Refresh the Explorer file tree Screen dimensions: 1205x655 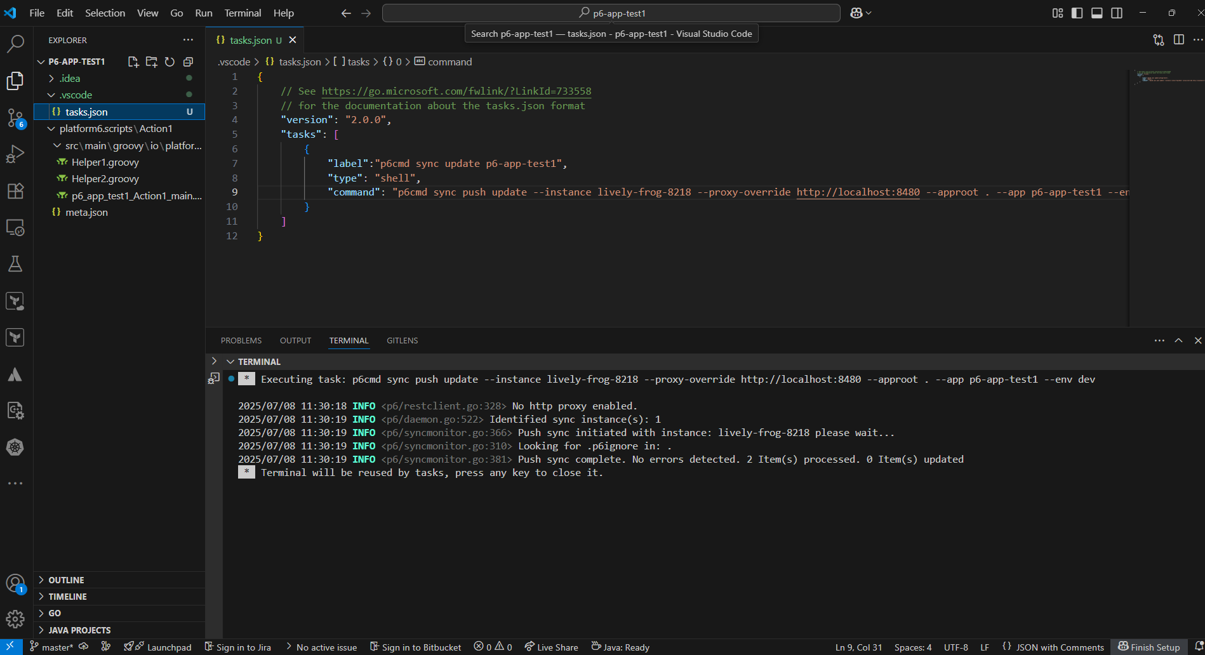pyautogui.click(x=170, y=62)
